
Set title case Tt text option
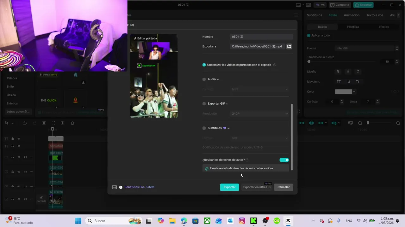358,82
